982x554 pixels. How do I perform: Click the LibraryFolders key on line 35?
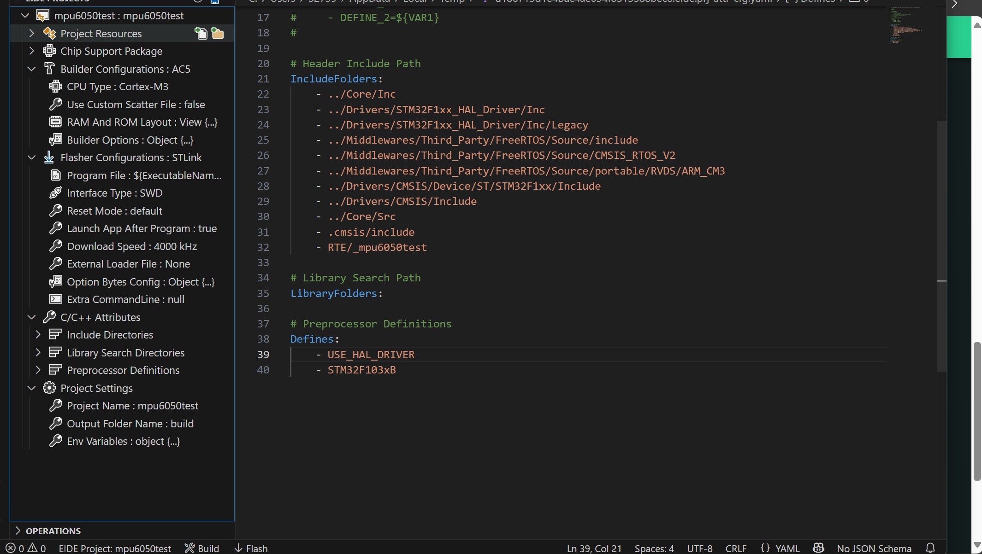coord(333,293)
